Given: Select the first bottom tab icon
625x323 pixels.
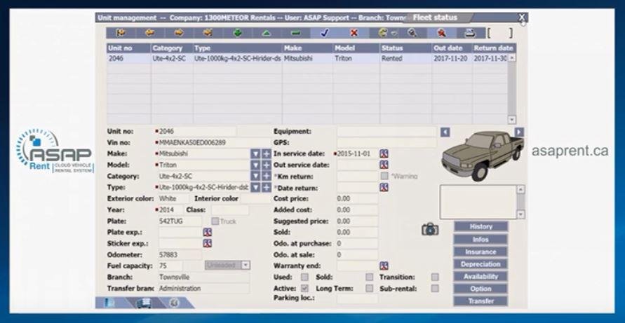Looking at the screenshot, I should tap(108, 303).
